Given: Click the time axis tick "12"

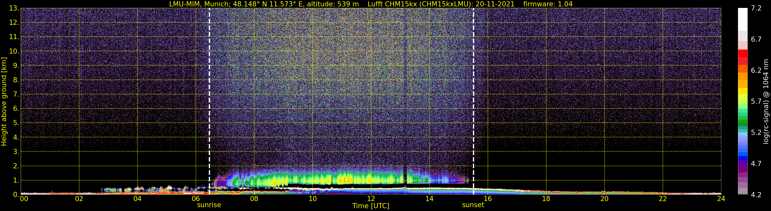Looking at the screenshot, I should (x=371, y=199).
